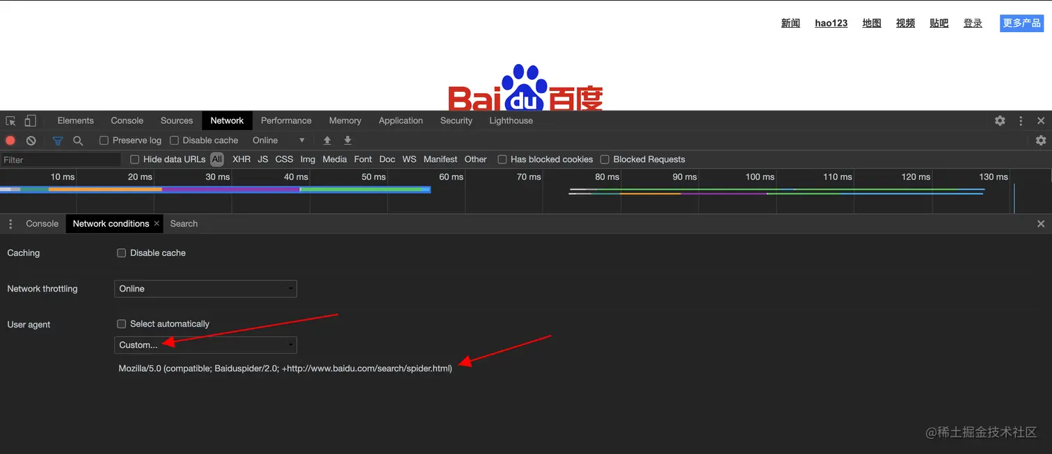Open the 新闻 link on Baidu
This screenshot has width=1052, height=454.
tap(790, 23)
